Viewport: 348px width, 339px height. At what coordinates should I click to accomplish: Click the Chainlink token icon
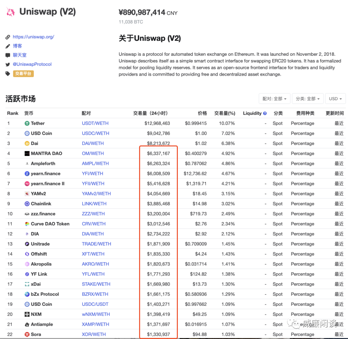27,204
